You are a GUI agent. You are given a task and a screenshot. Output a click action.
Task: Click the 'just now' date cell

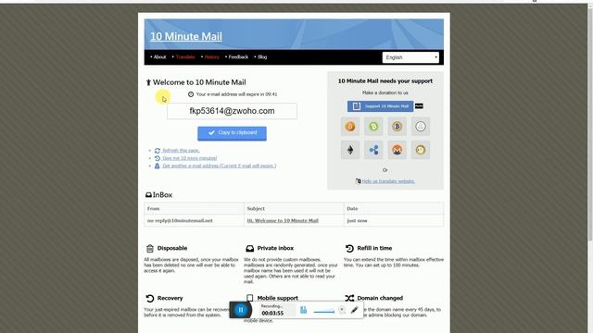coord(393,220)
